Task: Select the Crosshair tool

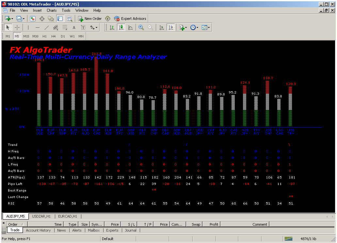Action: [17, 27]
